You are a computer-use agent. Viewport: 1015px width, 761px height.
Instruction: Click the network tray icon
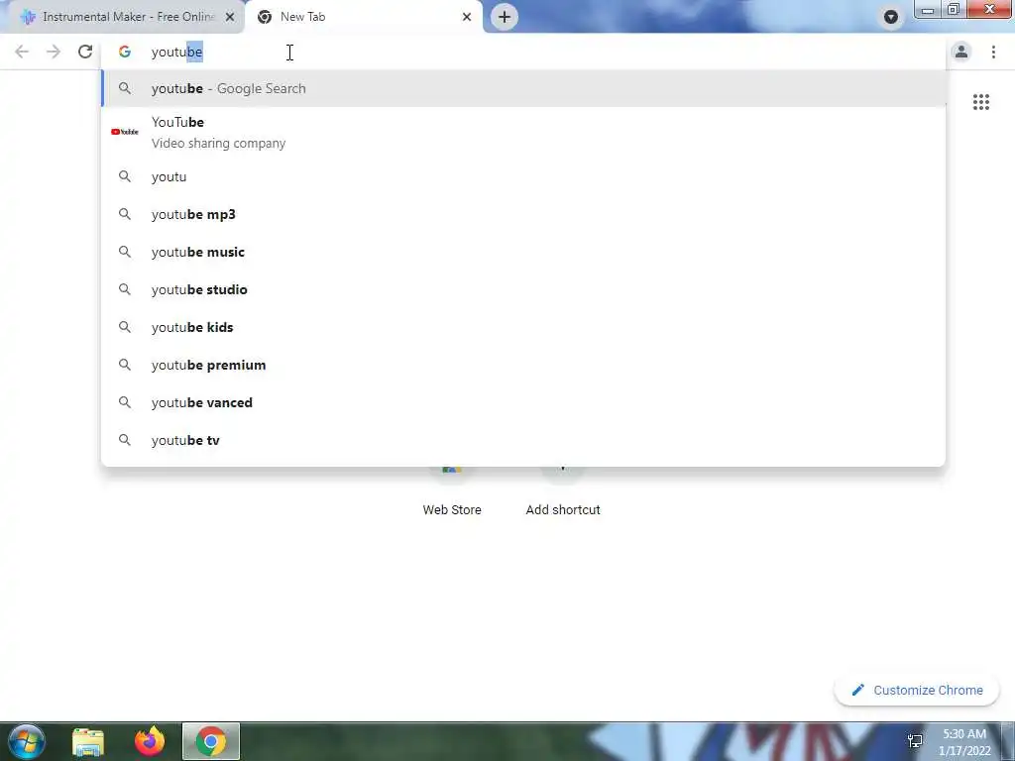pos(915,741)
